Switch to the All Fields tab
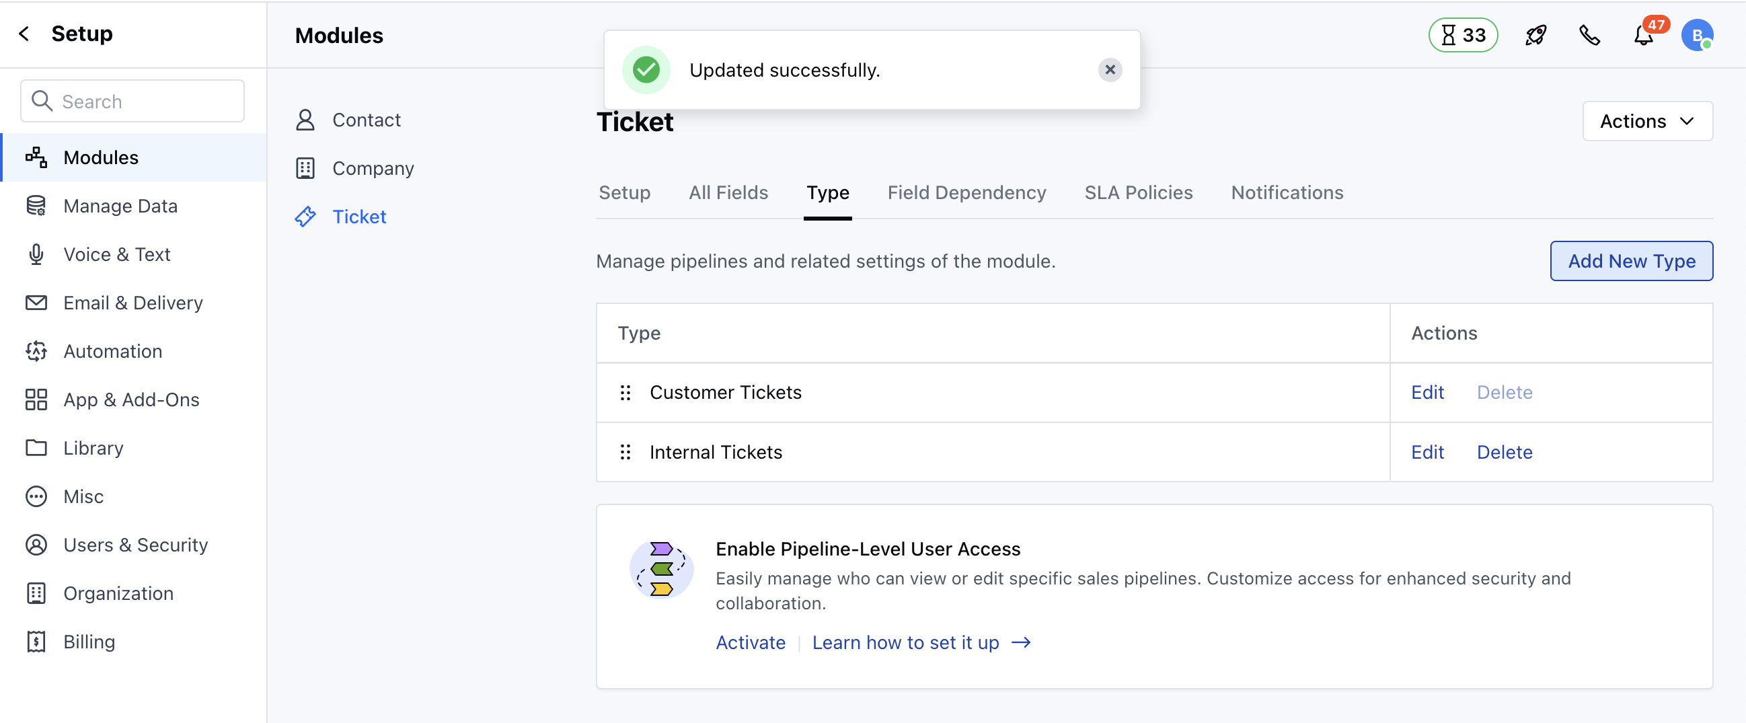The height and width of the screenshot is (723, 1746). pos(728,192)
